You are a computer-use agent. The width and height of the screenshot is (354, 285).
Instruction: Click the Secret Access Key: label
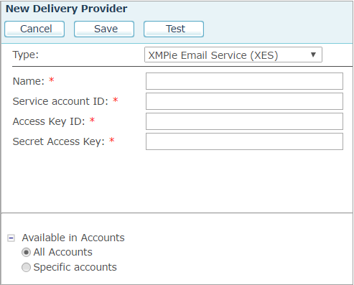click(x=59, y=141)
